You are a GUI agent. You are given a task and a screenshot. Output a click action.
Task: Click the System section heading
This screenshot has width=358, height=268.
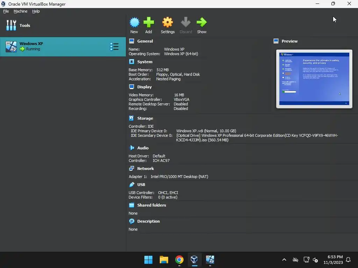145,61
